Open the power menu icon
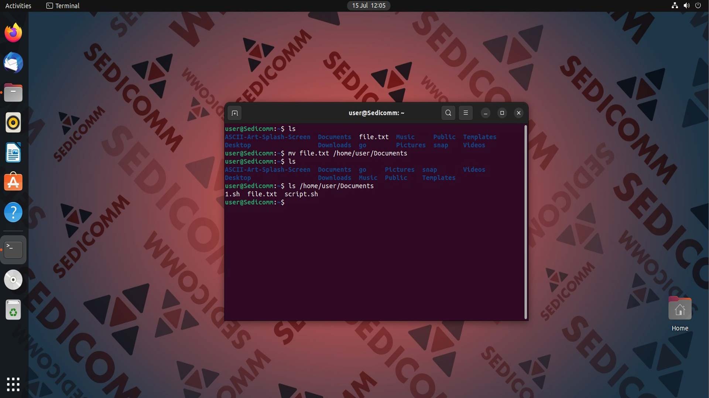This screenshot has width=709, height=398. (698, 6)
